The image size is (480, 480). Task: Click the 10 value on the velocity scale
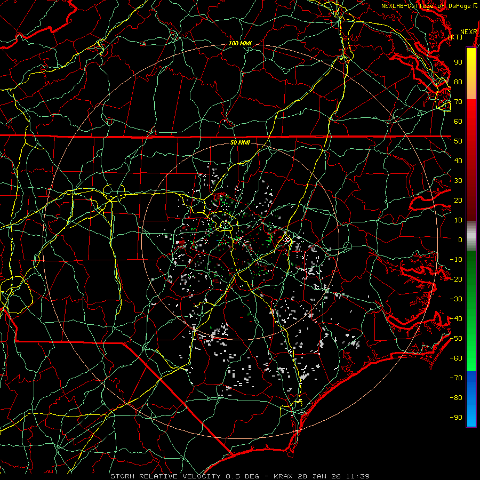pos(458,220)
